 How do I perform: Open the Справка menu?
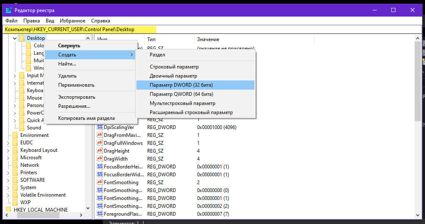(x=101, y=21)
